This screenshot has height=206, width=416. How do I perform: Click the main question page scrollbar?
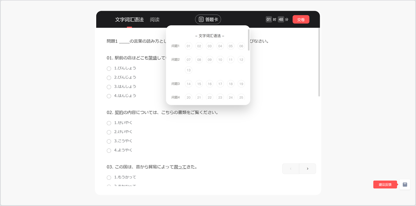pyautogui.click(x=319, y=62)
